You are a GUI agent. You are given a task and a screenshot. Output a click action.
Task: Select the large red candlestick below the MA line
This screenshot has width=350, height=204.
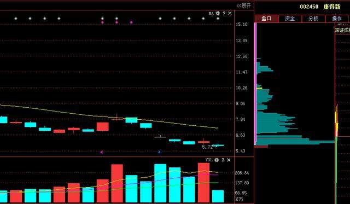click(x=103, y=126)
